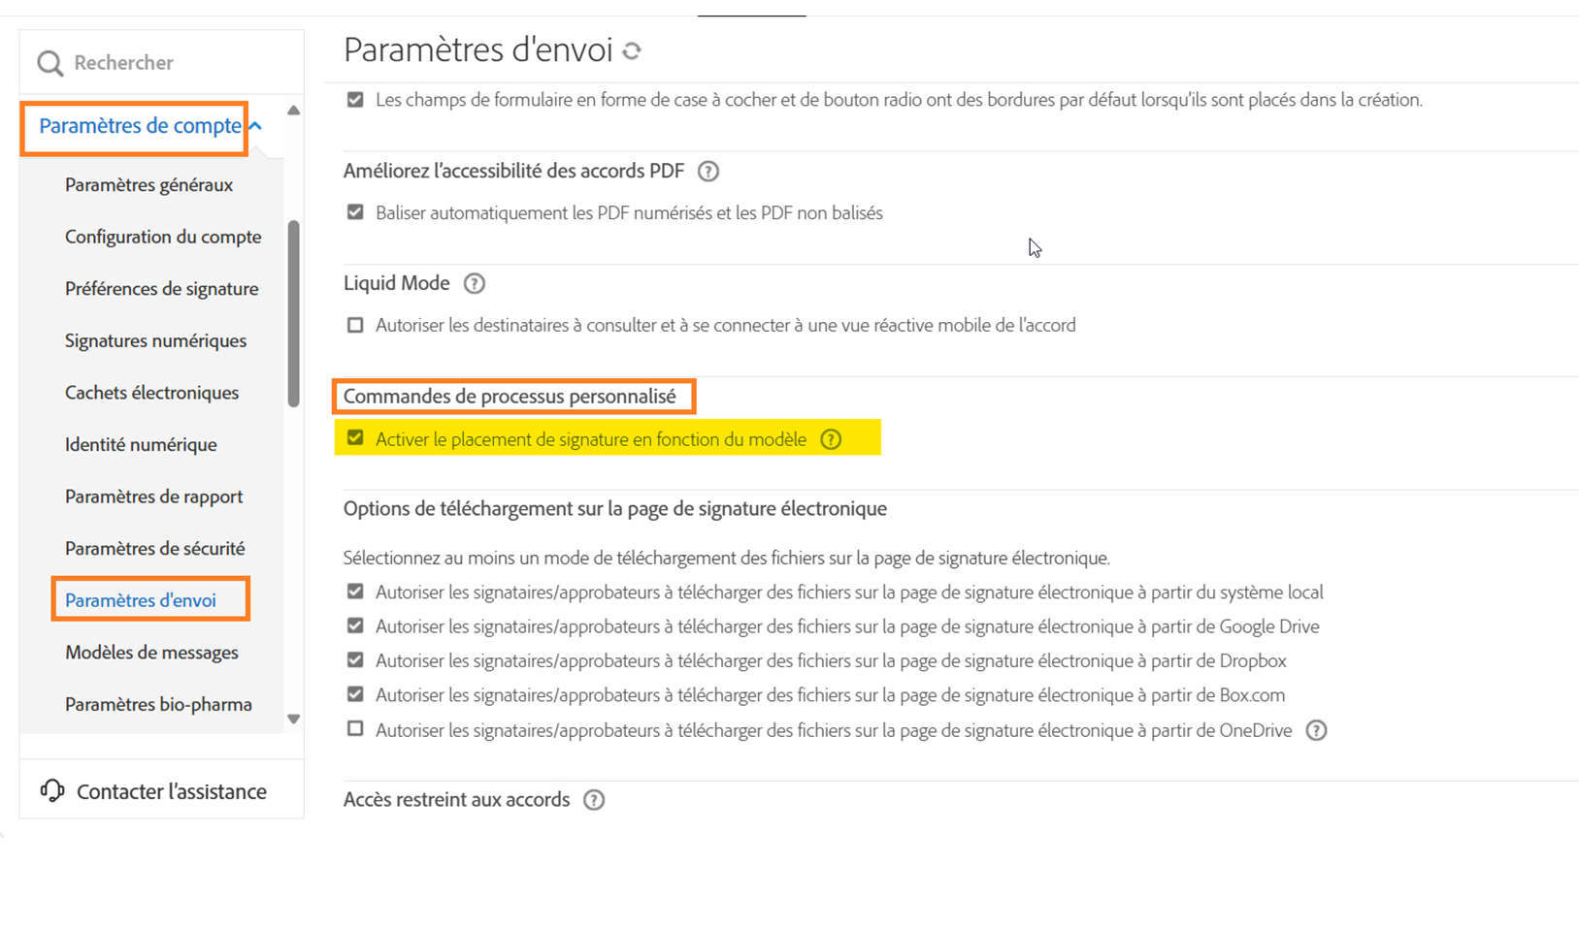Click the sidebar scroll up arrow

tap(293, 111)
